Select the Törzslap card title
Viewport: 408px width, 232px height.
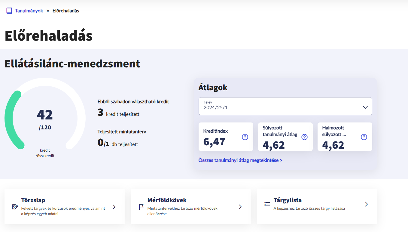pyautogui.click(x=33, y=200)
